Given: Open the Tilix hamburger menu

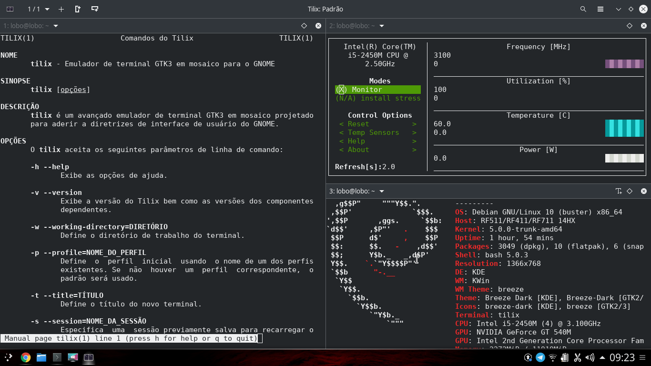Looking at the screenshot, I should [x=600, y=9].
